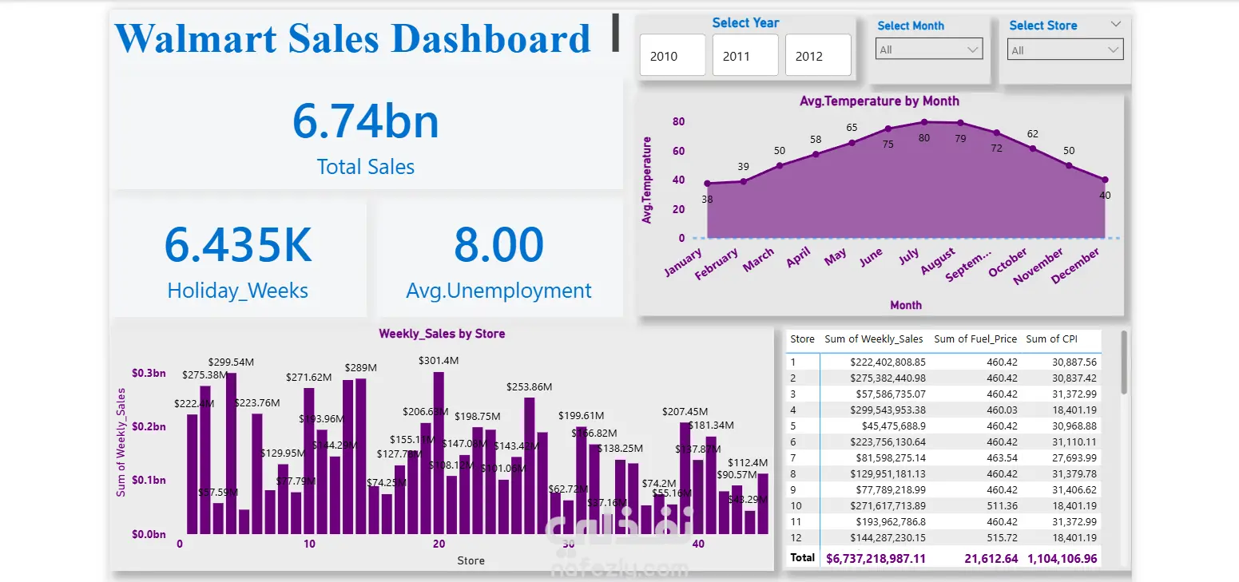The image size is (1239, 582).
Task: Select year 2010 in the slicer
Action: pyautogui.click(x=673, y=55)
